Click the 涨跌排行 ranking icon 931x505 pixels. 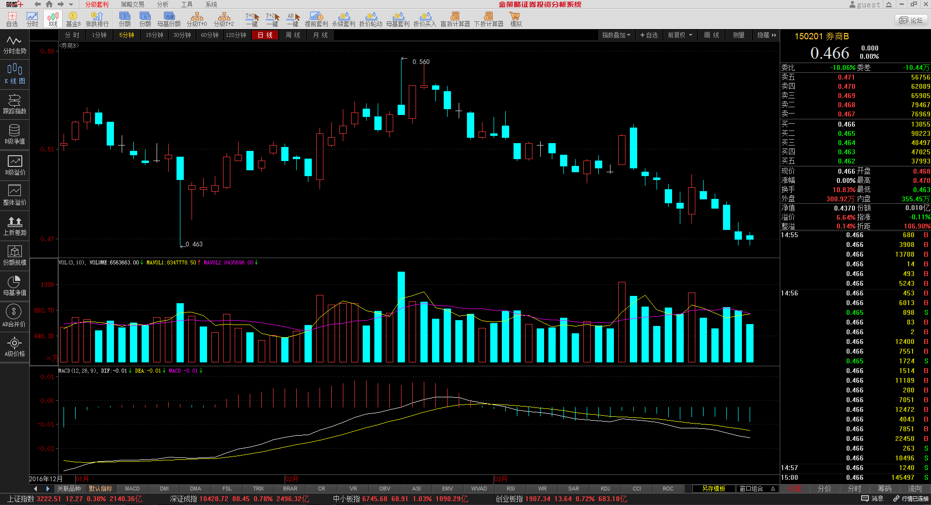coord(97,19)
